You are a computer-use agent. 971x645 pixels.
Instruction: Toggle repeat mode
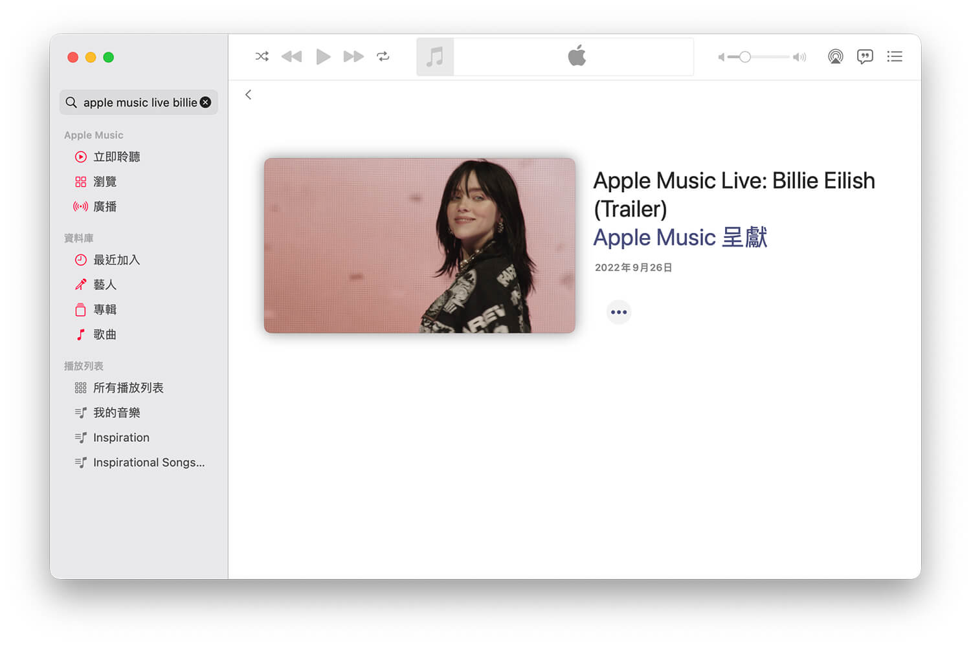(383, 56)
